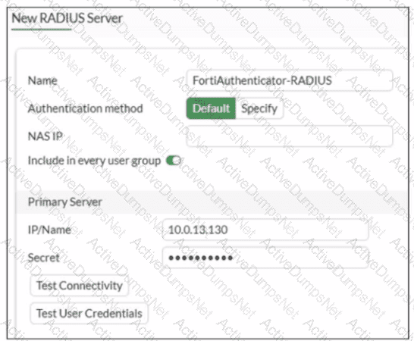Image resolution: width=414 pixels, height=341 pixels.
Task: Click the Authentication method label
Action: (85, 108)
